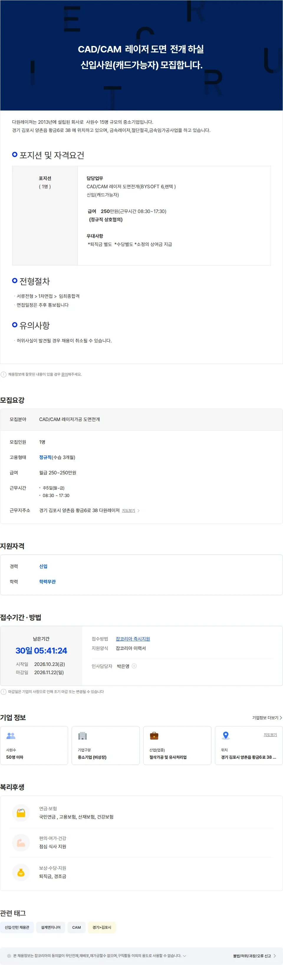Click the 연금·보험 folder icon
Screen dimensions: 283x965
(x=21, y=813)
